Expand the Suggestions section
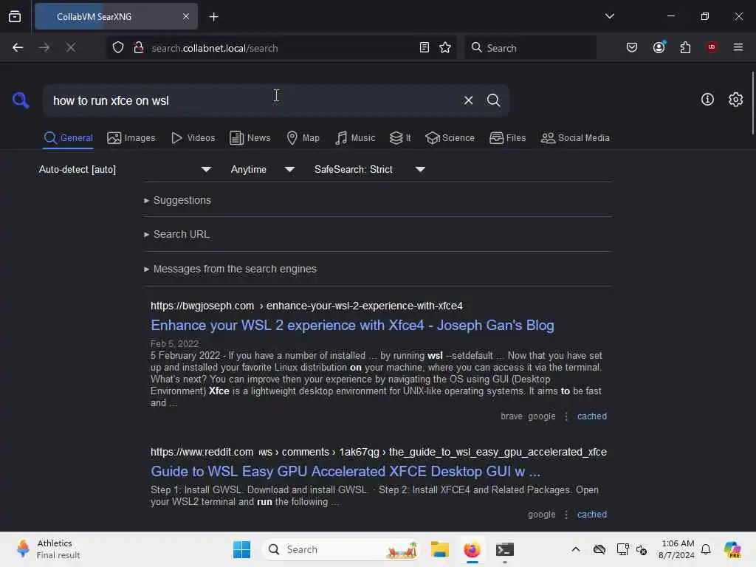Image resolution: width=756 pixels, height=567 pixels. pyautogui.click(x=177, y=200)
